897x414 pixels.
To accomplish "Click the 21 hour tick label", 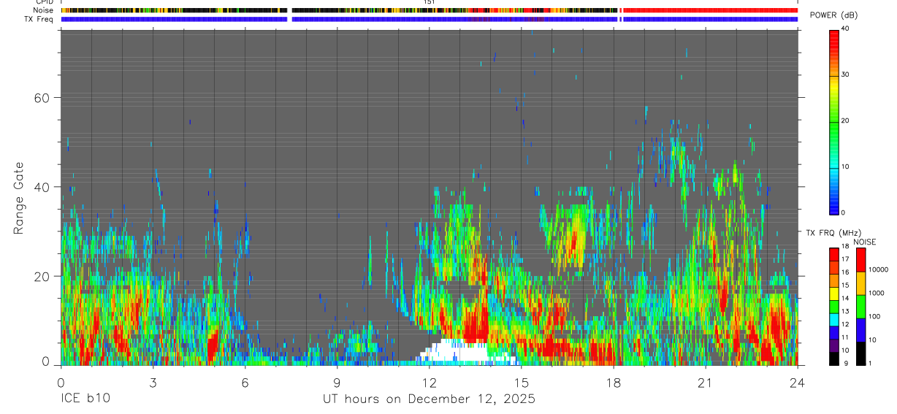I will pos(706,383).
